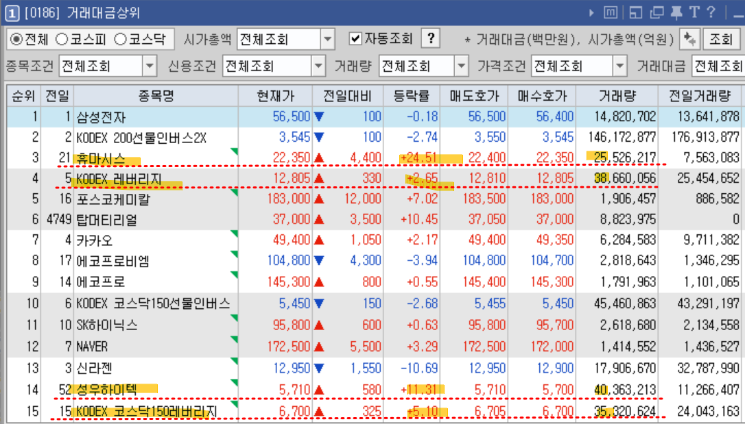Click the 172,500 current price of NAVER
The image size is (745, 424).
coord(288,347)
